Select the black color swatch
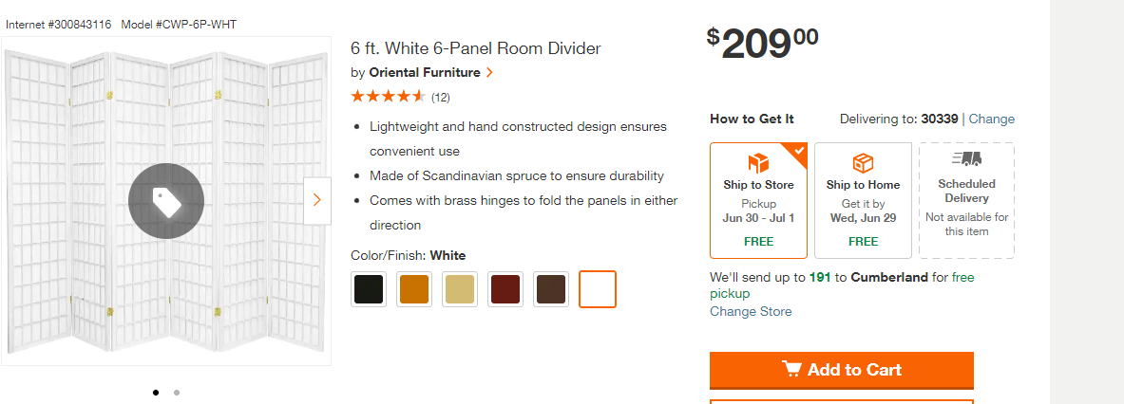The image size is (1124, 404). click(369, 289)
